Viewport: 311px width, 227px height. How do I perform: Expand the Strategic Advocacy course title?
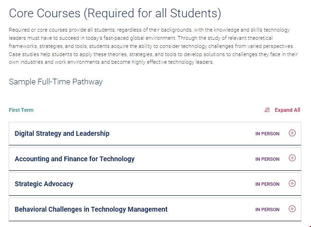44,184
